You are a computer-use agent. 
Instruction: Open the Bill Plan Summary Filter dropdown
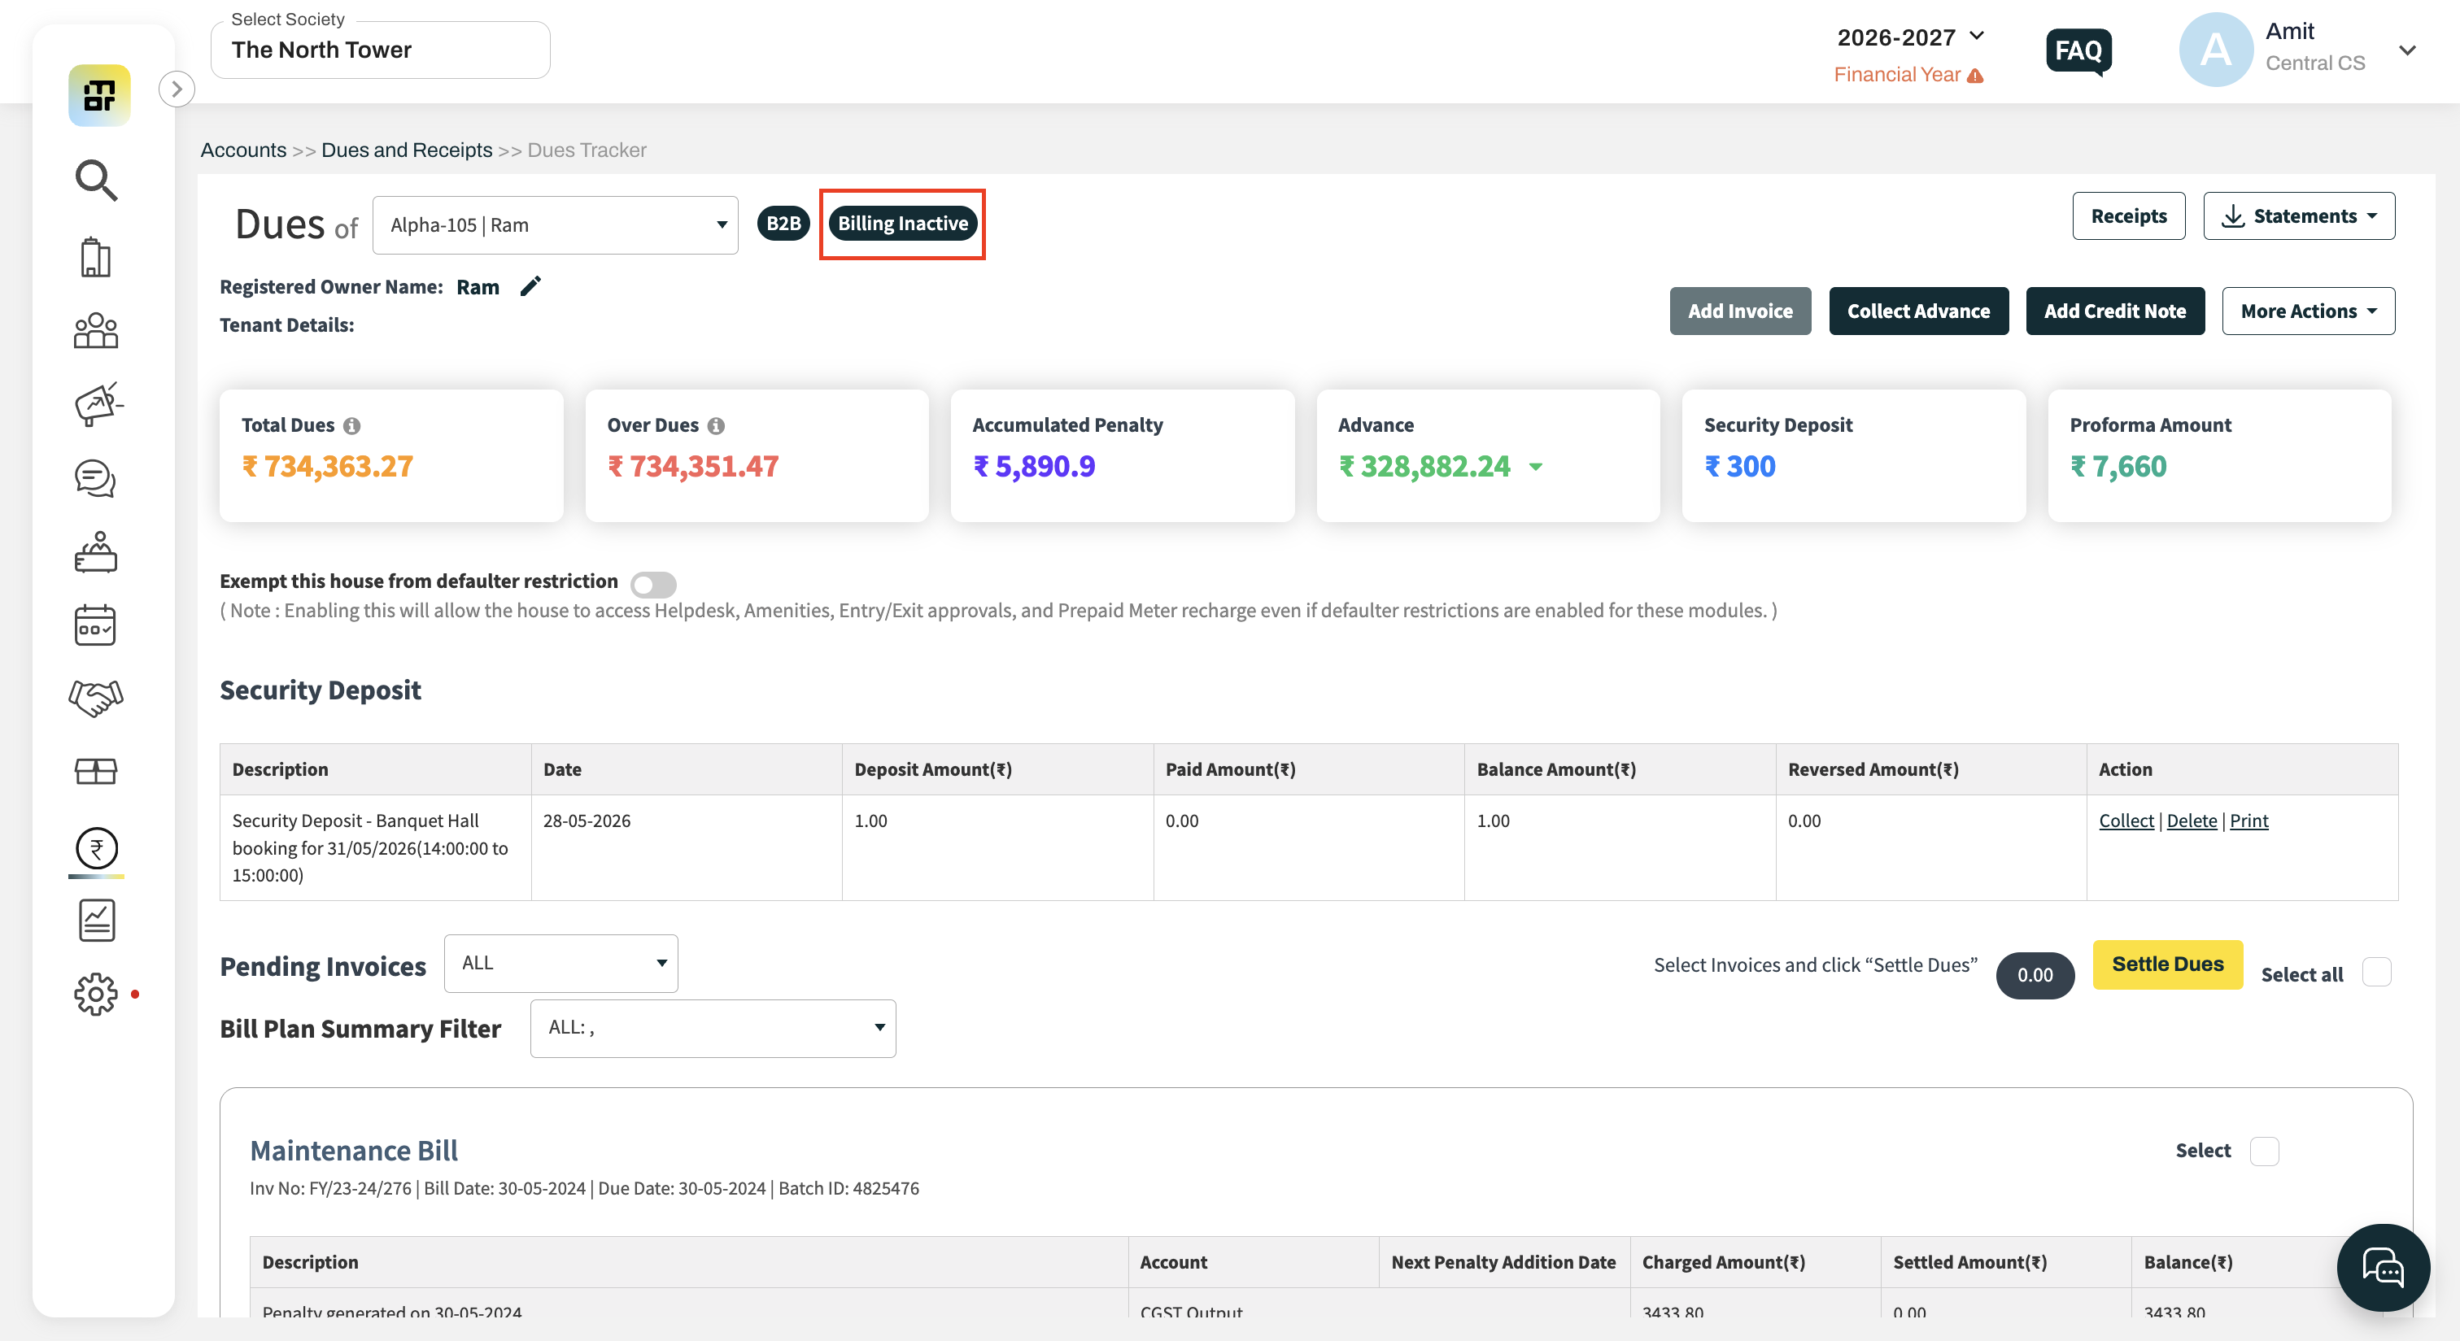[x=713, y=1028]
